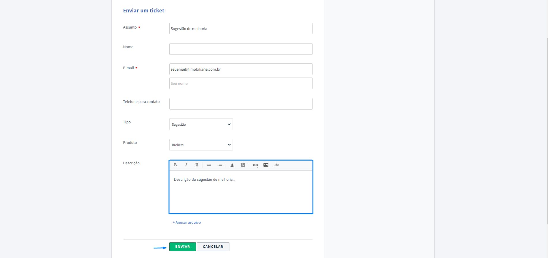This screenshot has width=548, height=258.
Task: Click the '+ Anexar arquivo' link
Action: pos(187,223)
